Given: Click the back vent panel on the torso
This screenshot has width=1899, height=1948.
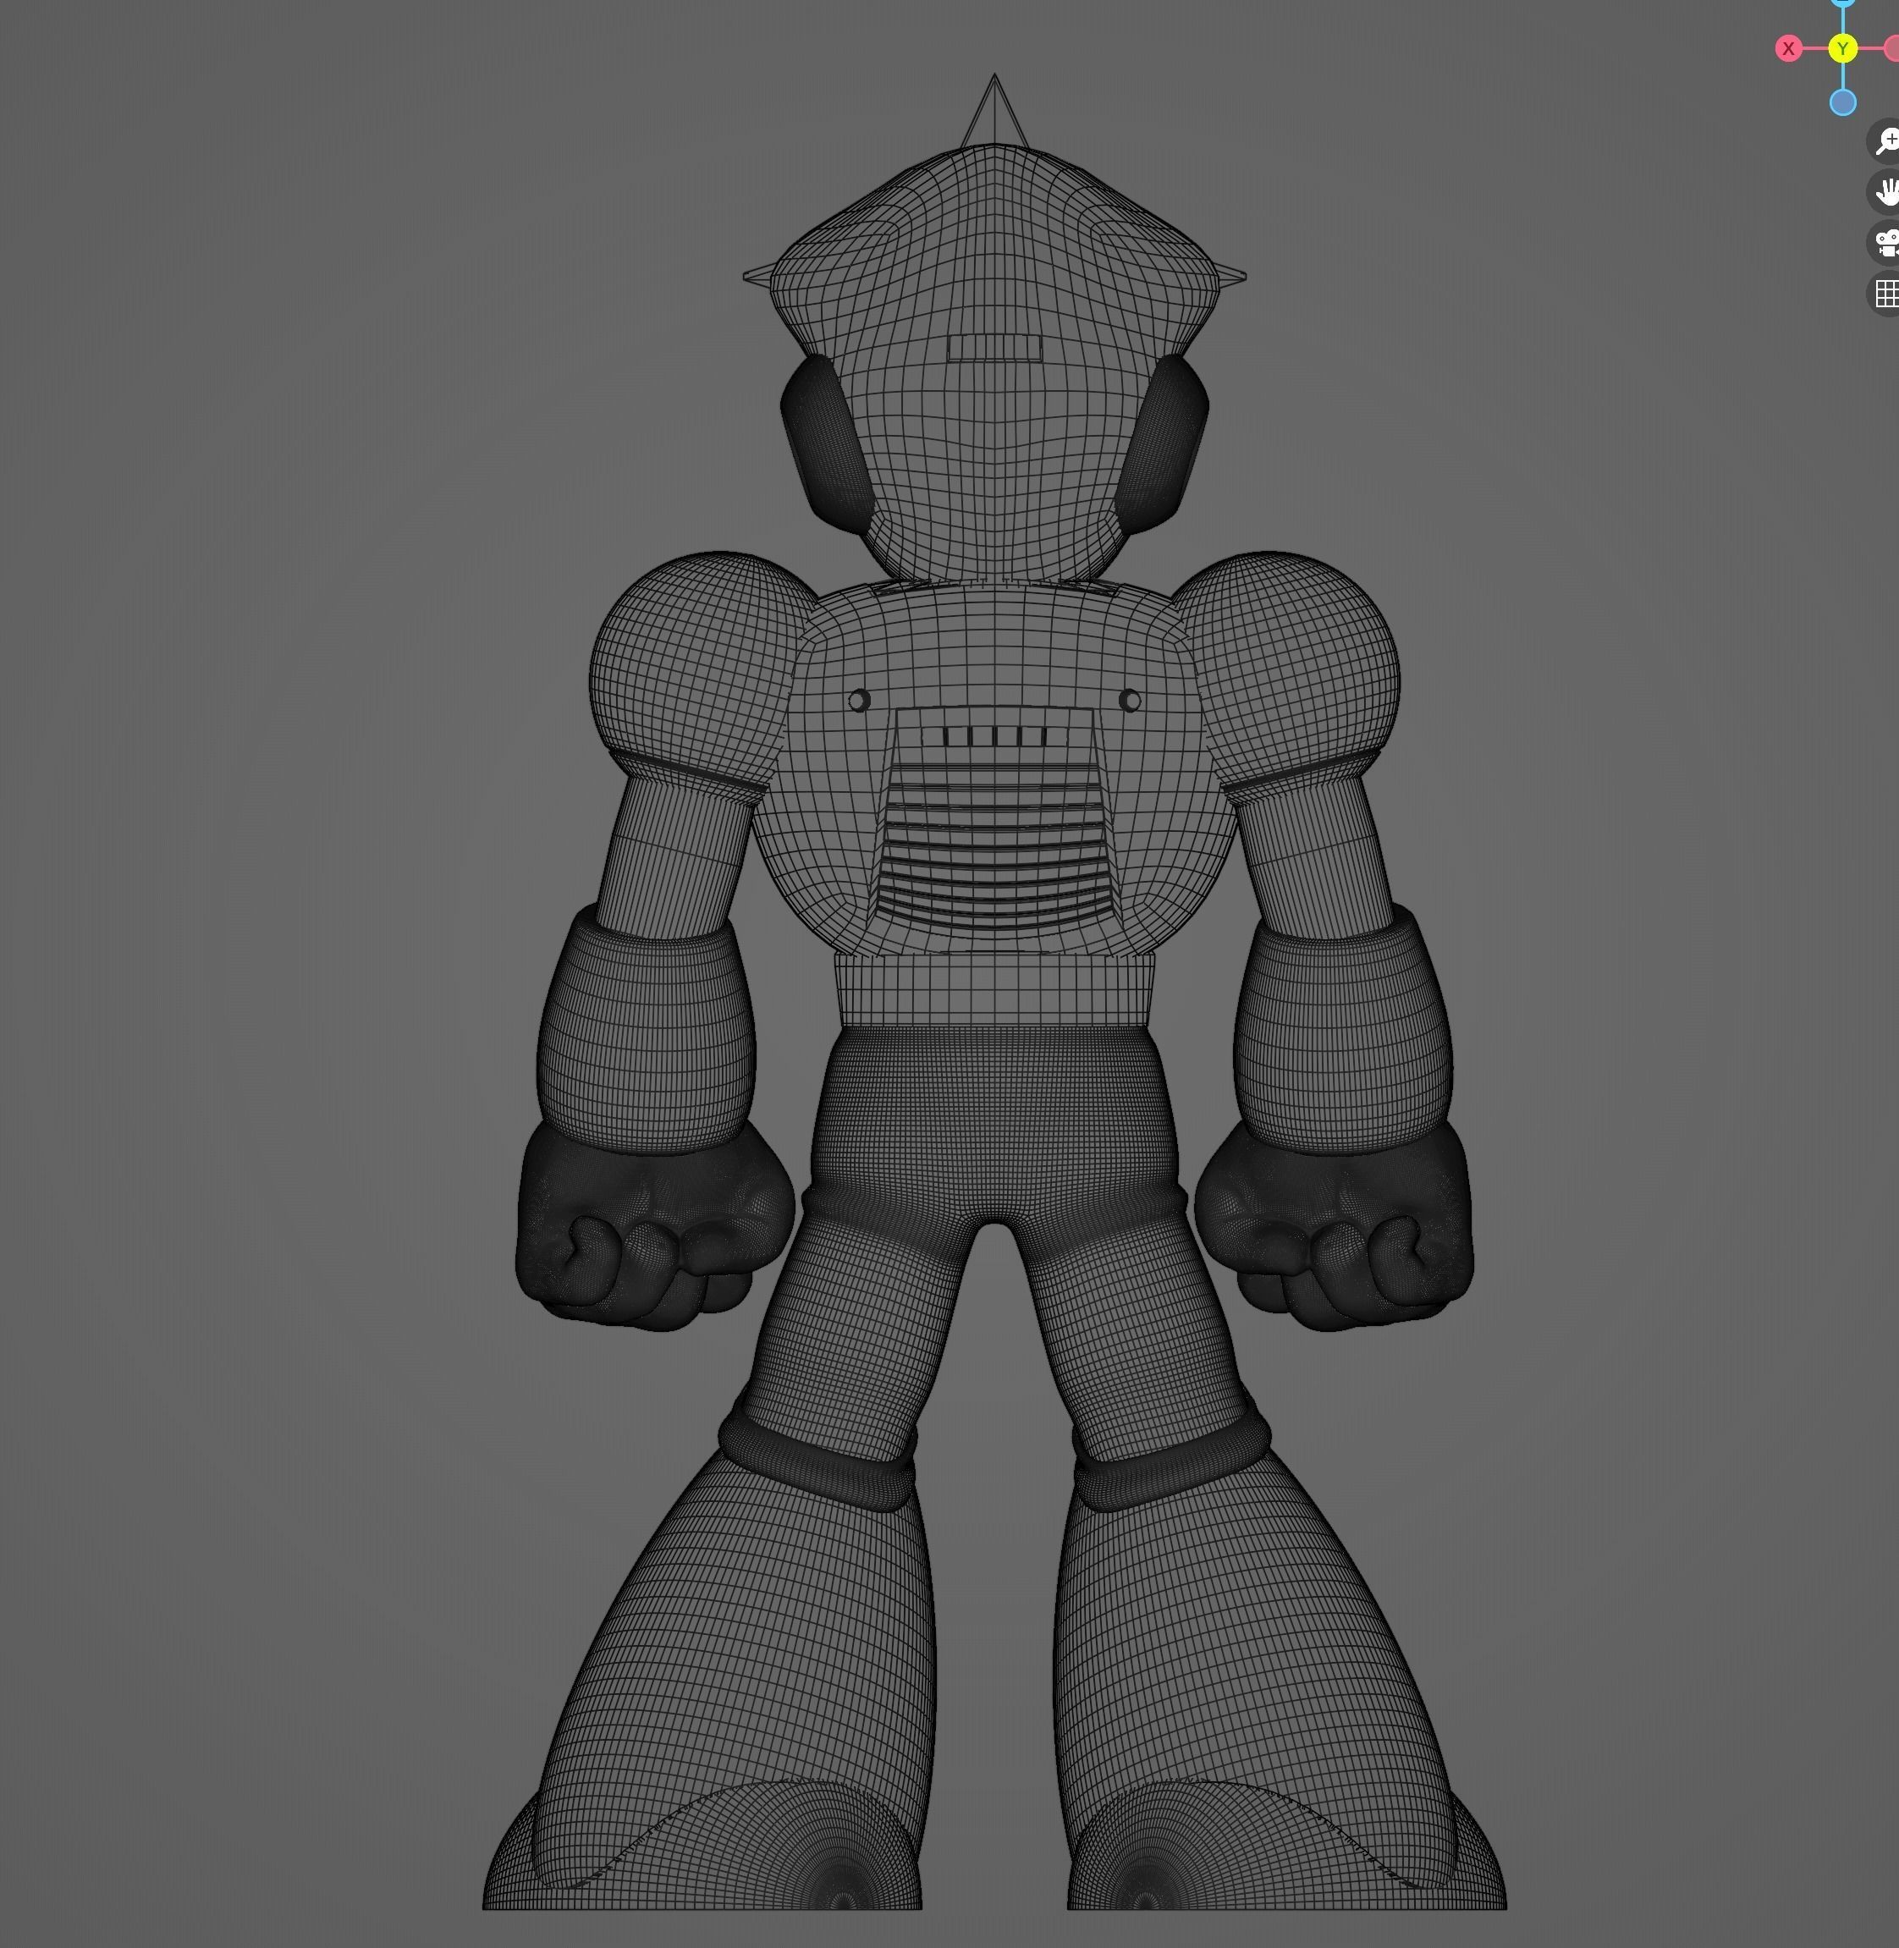Looking at the screenshot, I should click(994, 818).
